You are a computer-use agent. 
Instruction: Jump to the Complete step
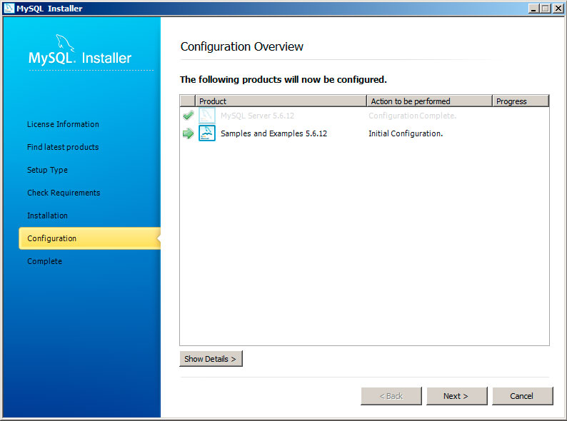[x=44, y=261]
